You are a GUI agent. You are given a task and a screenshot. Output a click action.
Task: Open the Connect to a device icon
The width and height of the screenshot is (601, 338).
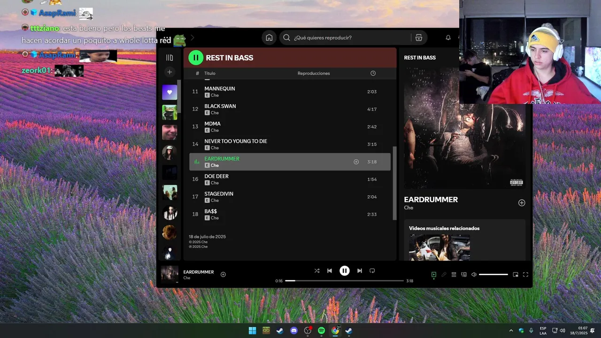[x=464, y=275]
